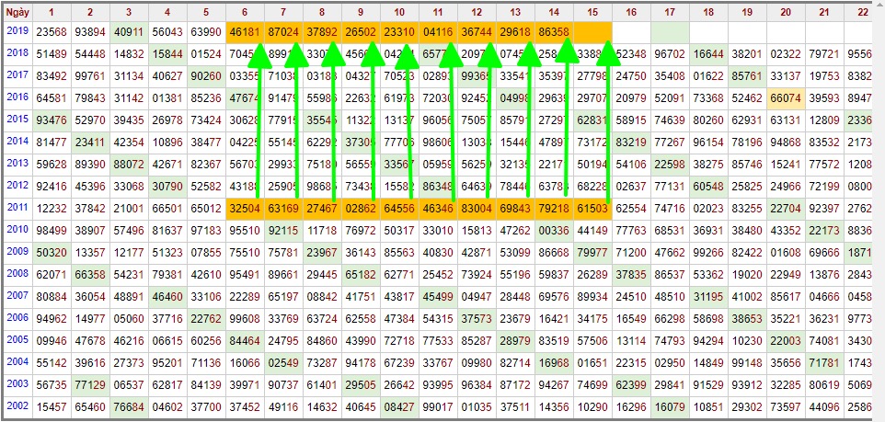Viewport: 885px width, 422px height.
Task: Select the 2011 year row label
Action: (x=17, y=209)
